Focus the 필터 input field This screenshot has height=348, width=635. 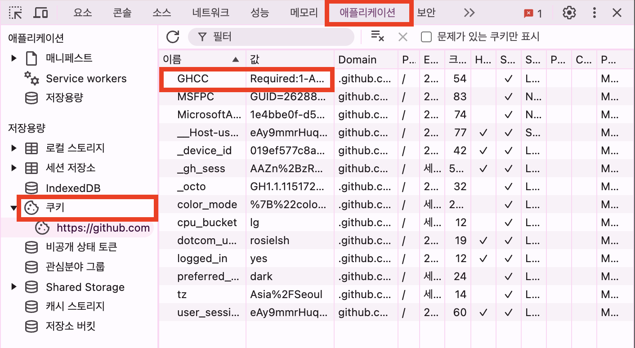271,37
